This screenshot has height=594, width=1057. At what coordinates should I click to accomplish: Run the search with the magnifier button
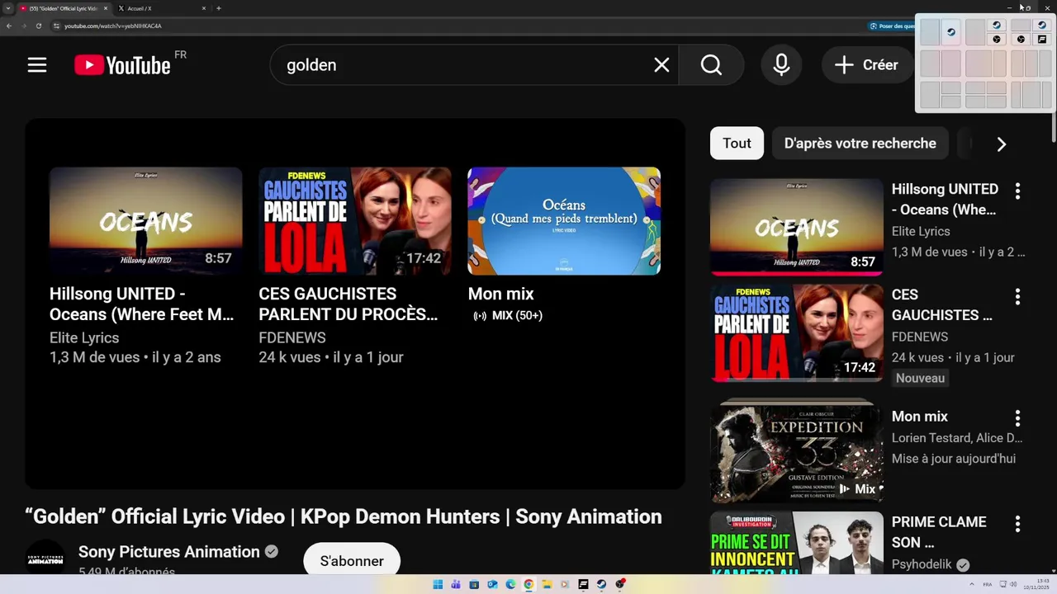click(x=711, y=65)
